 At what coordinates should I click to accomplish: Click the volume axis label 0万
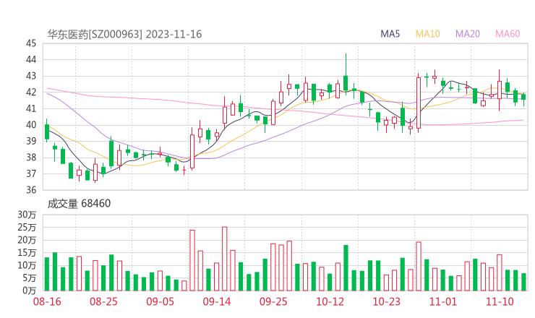tap(29, 291)
